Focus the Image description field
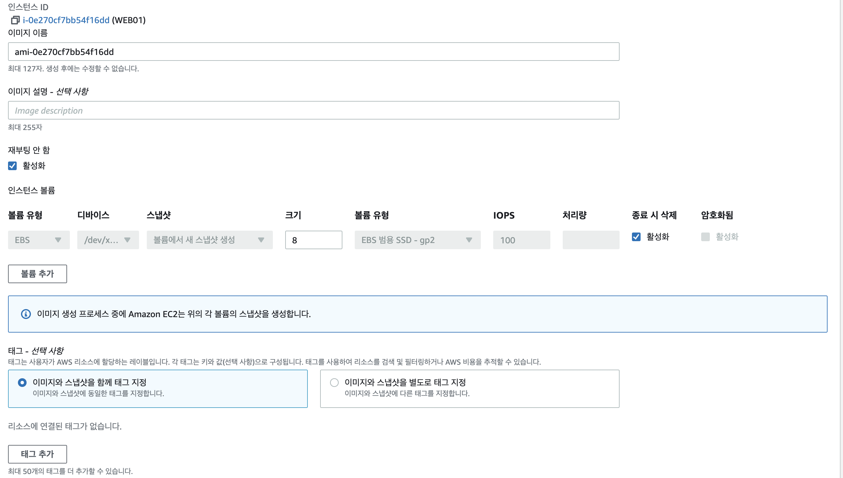 coord(313,110)
